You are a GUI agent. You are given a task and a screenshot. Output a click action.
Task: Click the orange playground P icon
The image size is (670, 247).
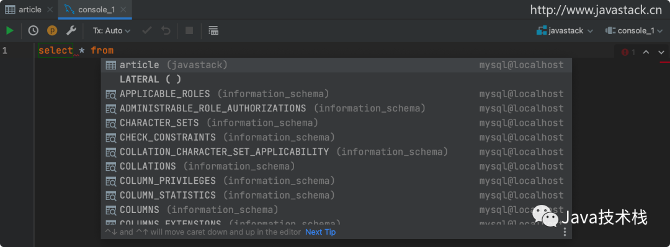(x=52, y=30)
